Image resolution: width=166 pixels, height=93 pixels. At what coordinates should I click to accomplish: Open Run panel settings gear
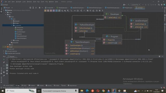click(160, 56)
